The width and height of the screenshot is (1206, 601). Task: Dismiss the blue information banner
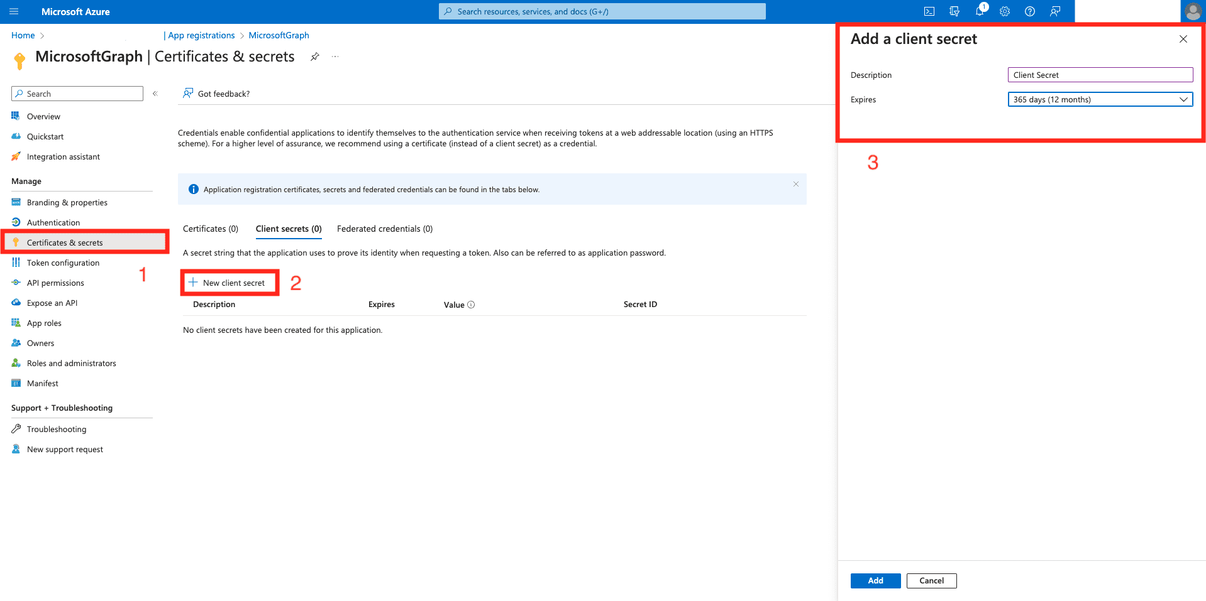pos(795,184)
